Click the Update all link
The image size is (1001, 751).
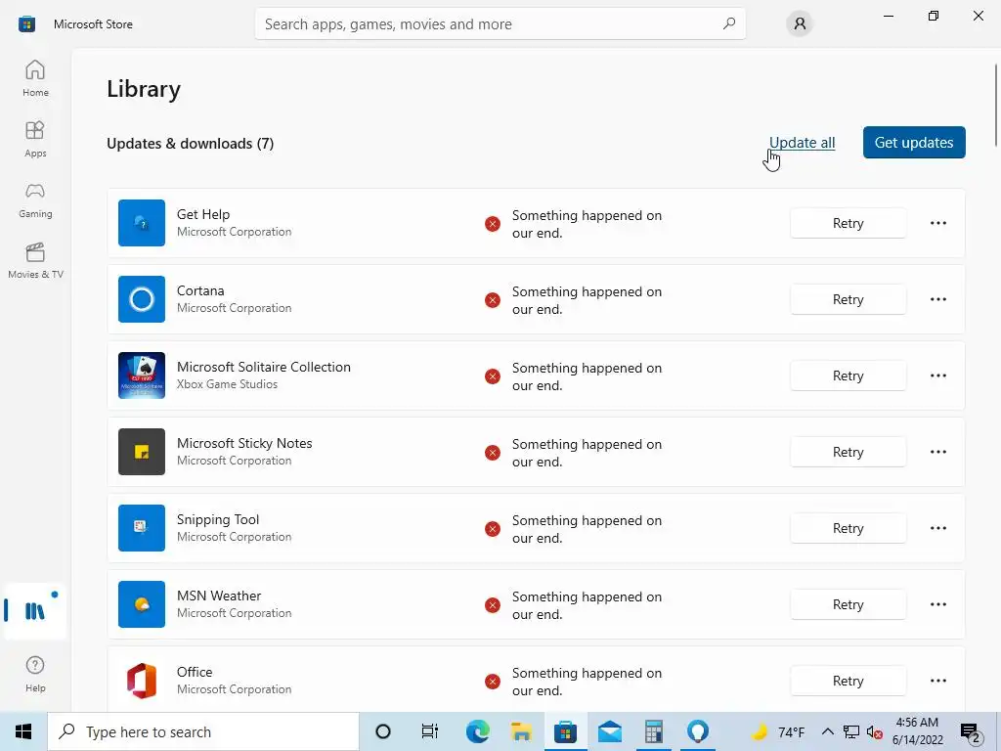tap(802, 143)
